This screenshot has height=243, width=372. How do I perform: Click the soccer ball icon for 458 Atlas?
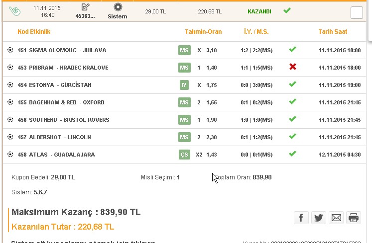click(10, 154)
